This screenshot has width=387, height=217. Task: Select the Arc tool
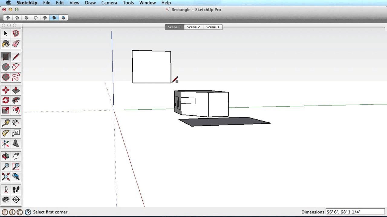[x=16, y=67]
